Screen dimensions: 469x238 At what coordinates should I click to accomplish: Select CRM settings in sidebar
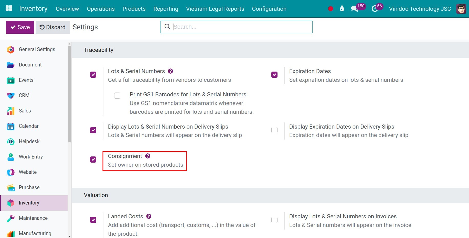coord(34,95)
